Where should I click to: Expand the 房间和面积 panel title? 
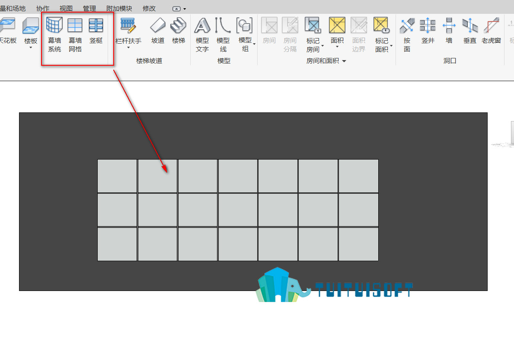[326, 61]
